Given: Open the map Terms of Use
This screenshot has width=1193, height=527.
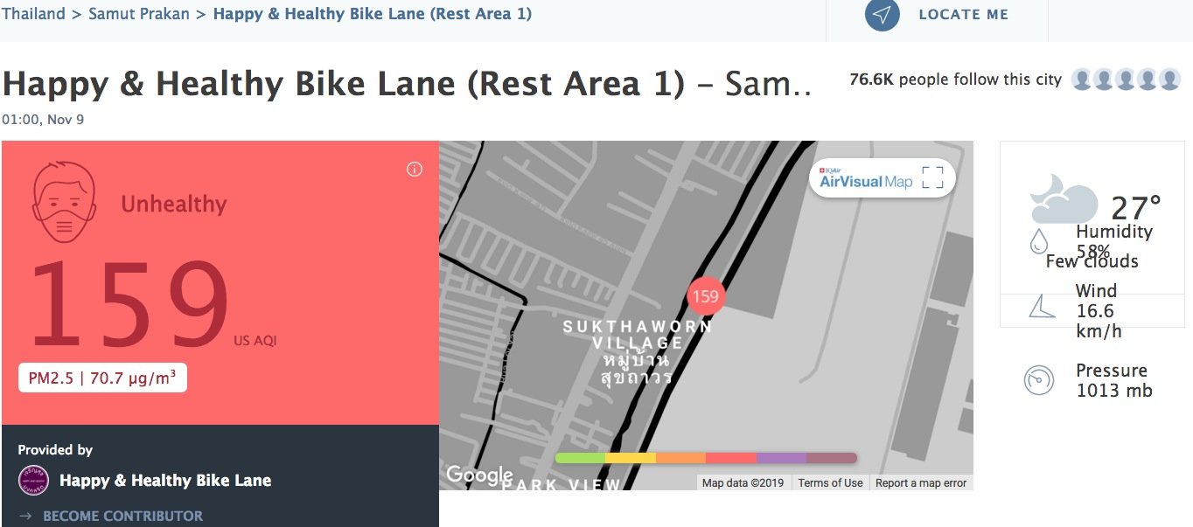Looking at the screenshot, I should coord(830,482).
